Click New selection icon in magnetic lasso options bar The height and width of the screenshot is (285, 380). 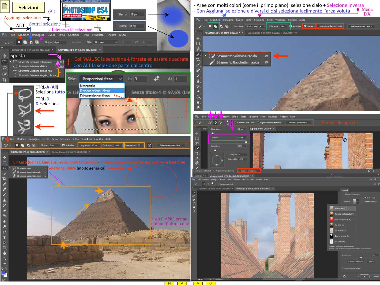click(17, 145)
